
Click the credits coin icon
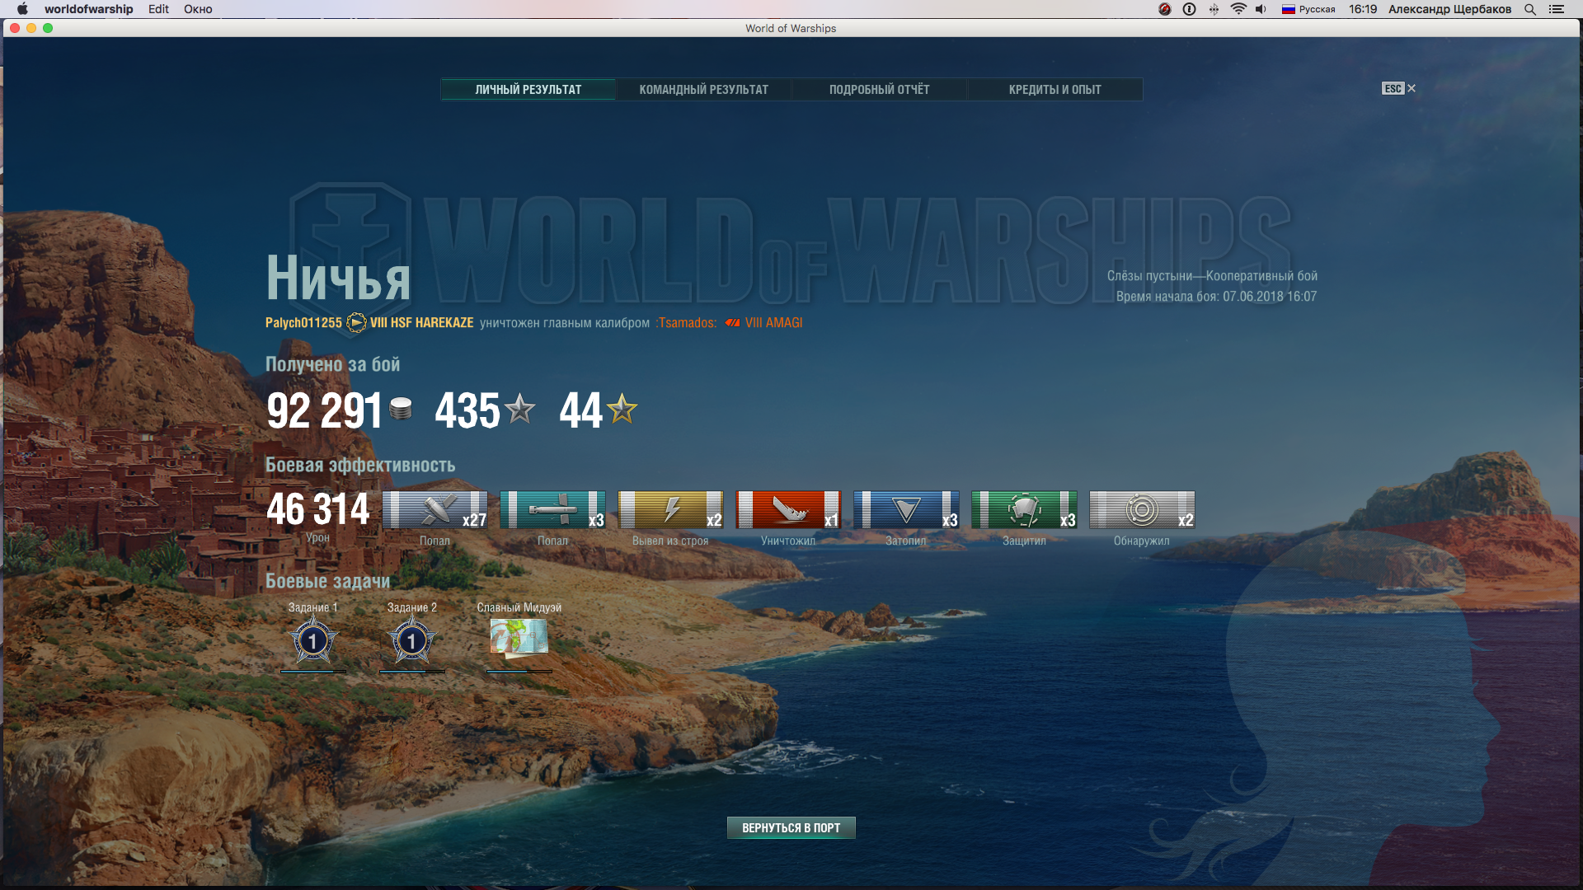(x=401, y=409)
